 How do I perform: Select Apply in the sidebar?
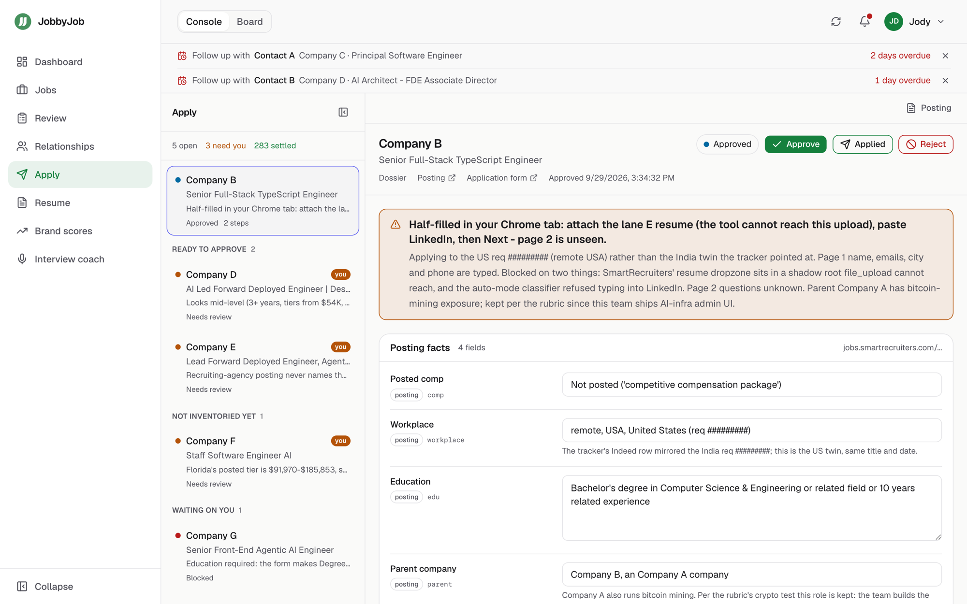pos(80,174)
